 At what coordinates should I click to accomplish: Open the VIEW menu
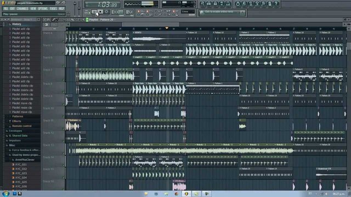(x=33, y=9)
